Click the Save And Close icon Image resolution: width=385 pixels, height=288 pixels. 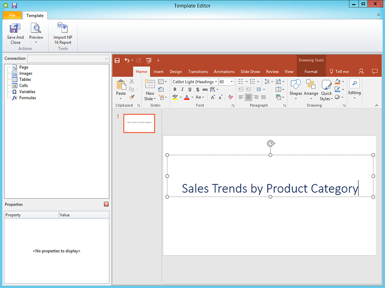click(15, 28)
